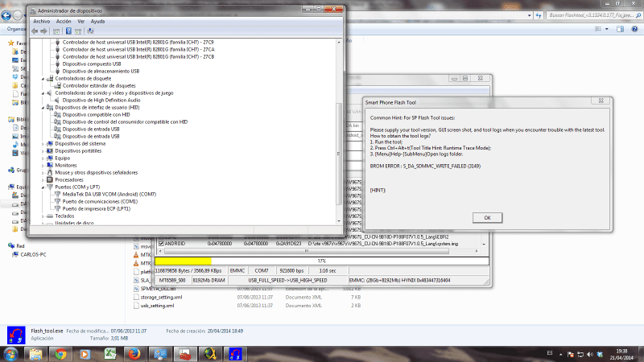Open the Ayuda menu
Image resolution: width=644 pixels, height=362 pixels.
[x=97, y=22]
